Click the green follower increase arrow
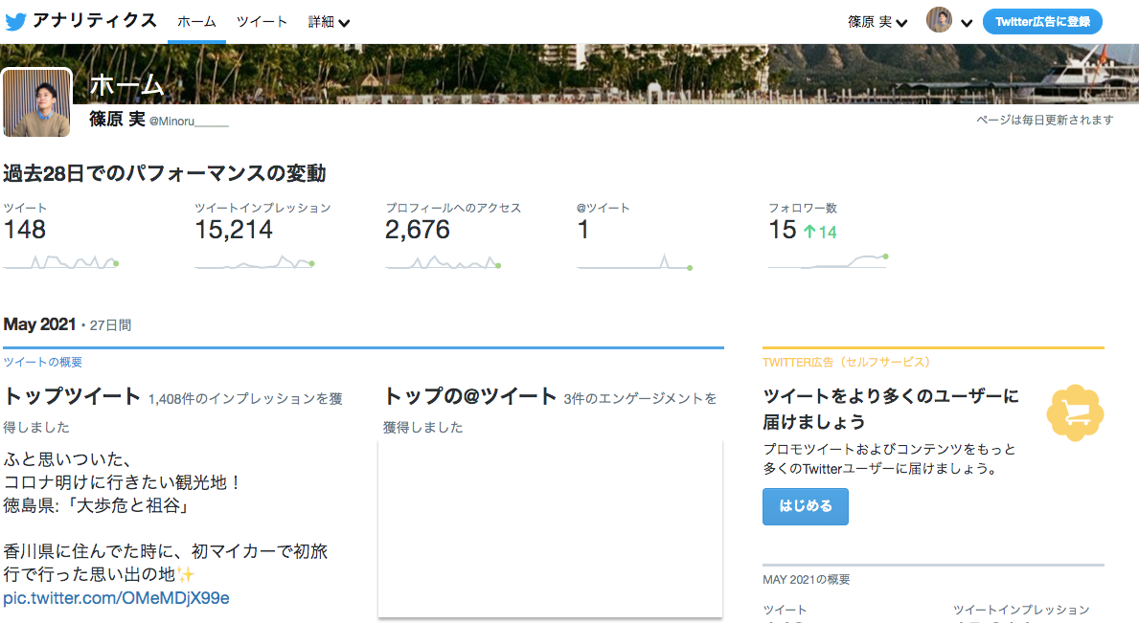This screenshot has height=623, width=1139. click(x=809, y=232)
